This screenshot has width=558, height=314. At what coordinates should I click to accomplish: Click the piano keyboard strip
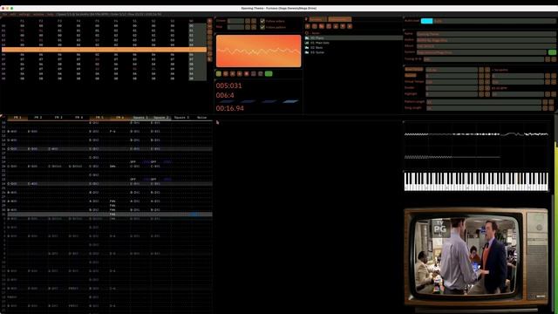coord(476,181)
